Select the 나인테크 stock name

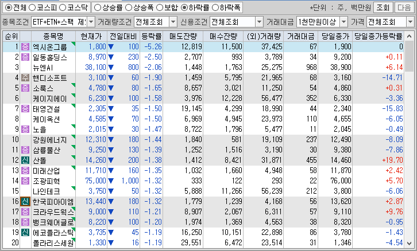pos(47,191)
